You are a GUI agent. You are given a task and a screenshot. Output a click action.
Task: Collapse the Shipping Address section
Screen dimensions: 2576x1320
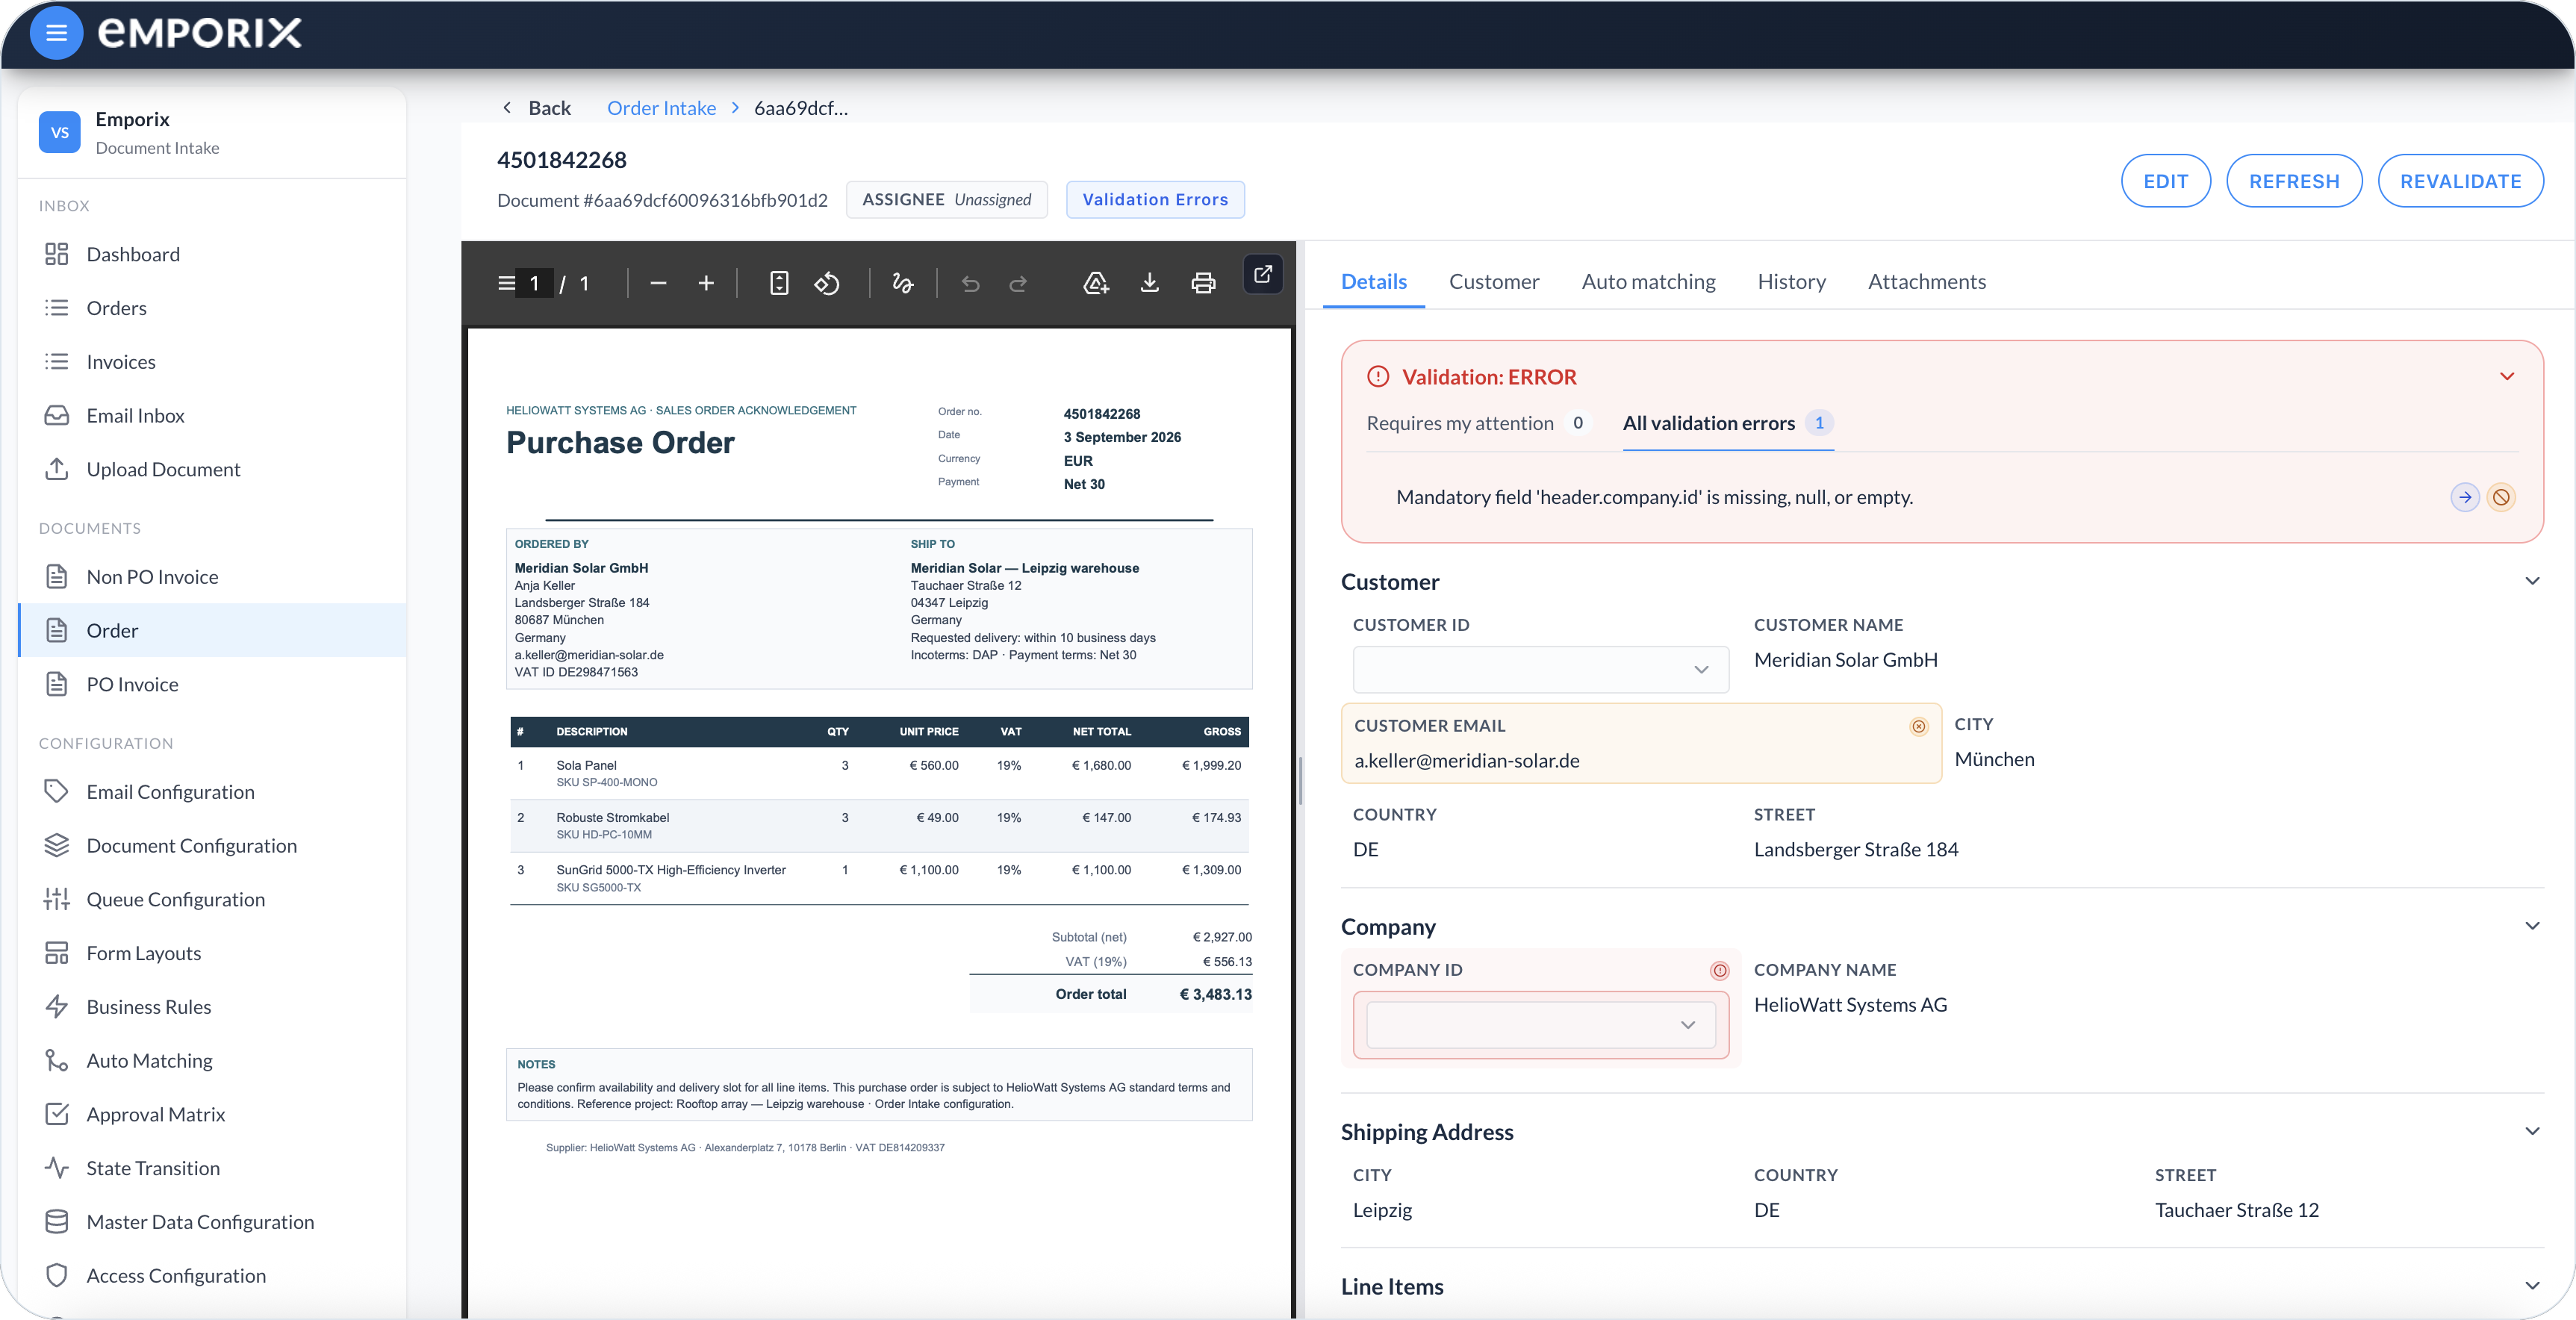[x=2532, y=1131]
